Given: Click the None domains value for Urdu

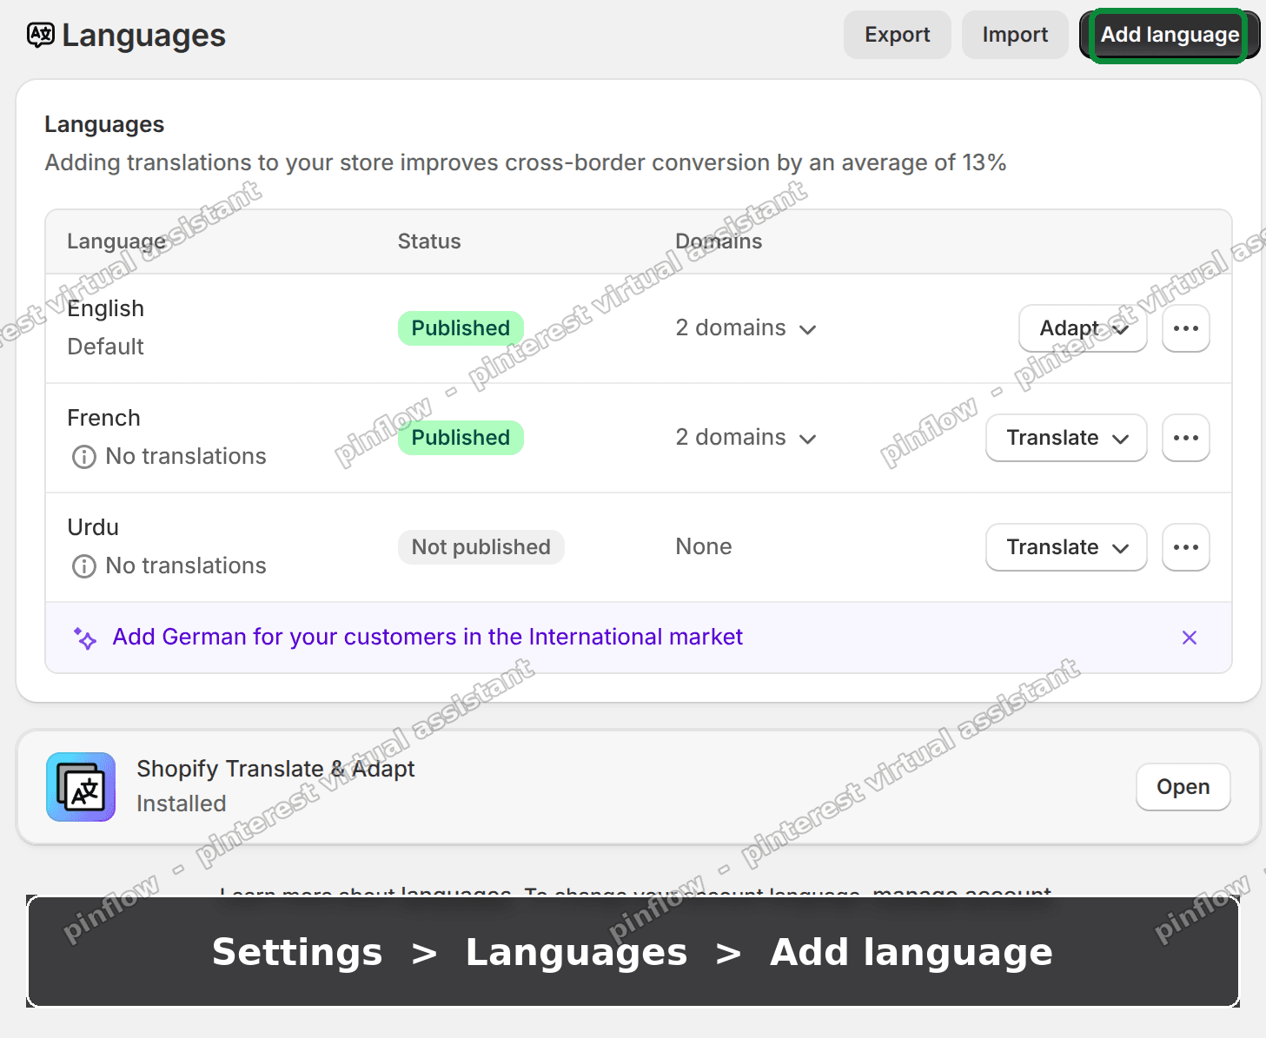Looking at the screenshot, I should [x=704, y=546].
